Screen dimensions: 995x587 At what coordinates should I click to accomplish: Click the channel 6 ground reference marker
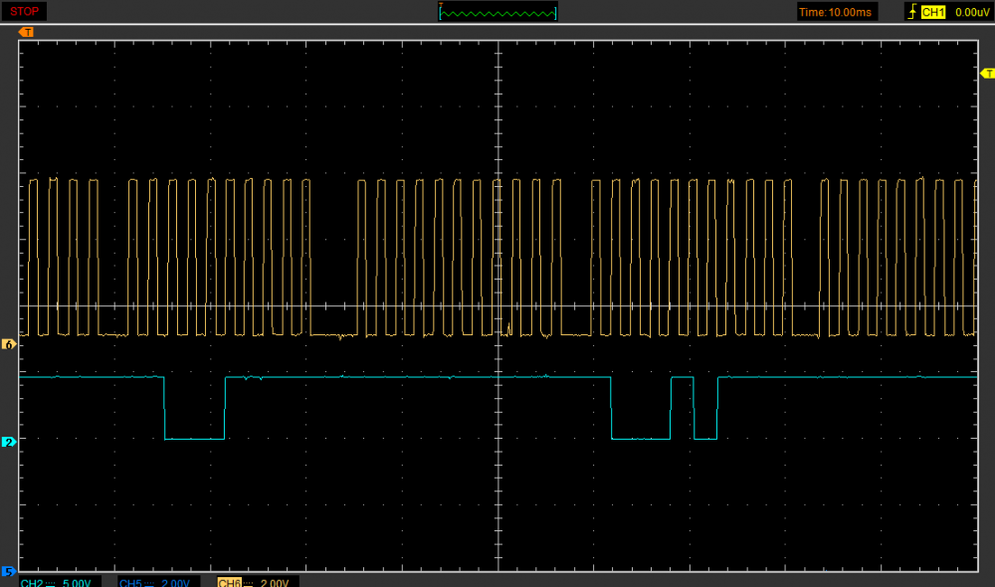tap(9, 344)
